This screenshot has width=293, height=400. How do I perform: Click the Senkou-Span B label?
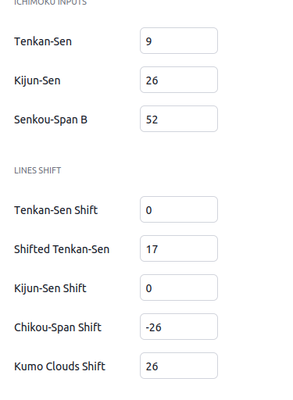[51, 120]
